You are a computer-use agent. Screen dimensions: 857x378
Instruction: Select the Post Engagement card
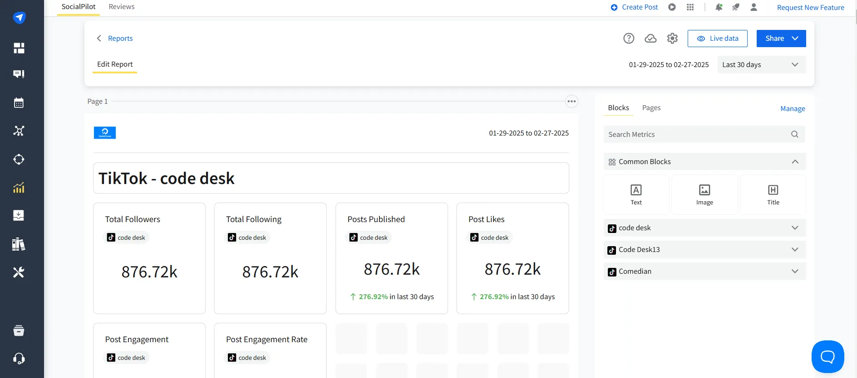click(149, 350)
